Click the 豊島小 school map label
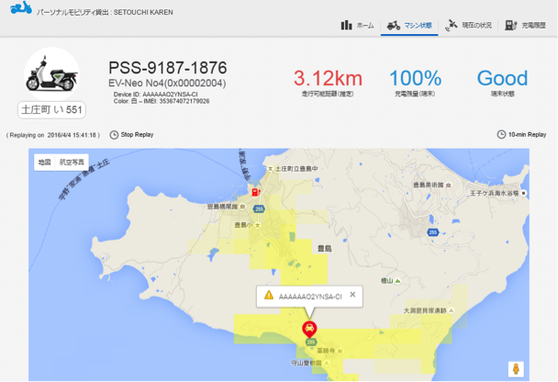 244,225
